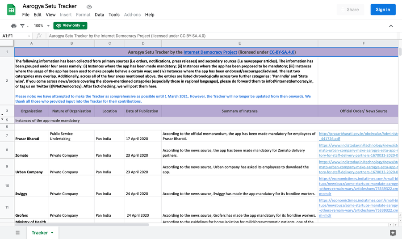Screen dimensions: 402x239
Task: Open the Explore icon at bottom right
Action: pyautogui.click(x=393, y=233)
